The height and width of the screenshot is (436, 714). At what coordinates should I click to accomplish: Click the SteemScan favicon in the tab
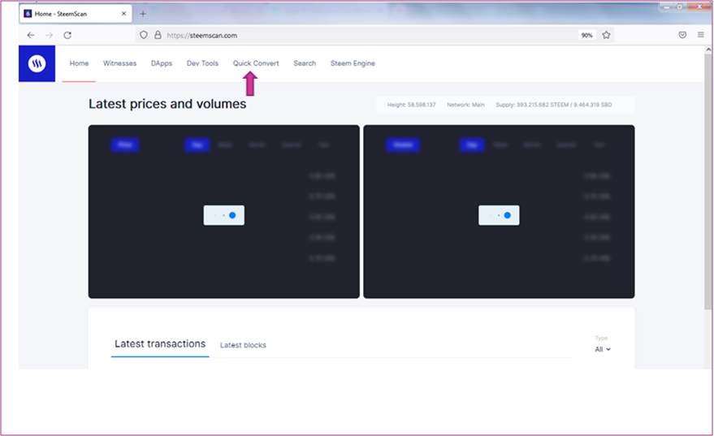(28, 14)
